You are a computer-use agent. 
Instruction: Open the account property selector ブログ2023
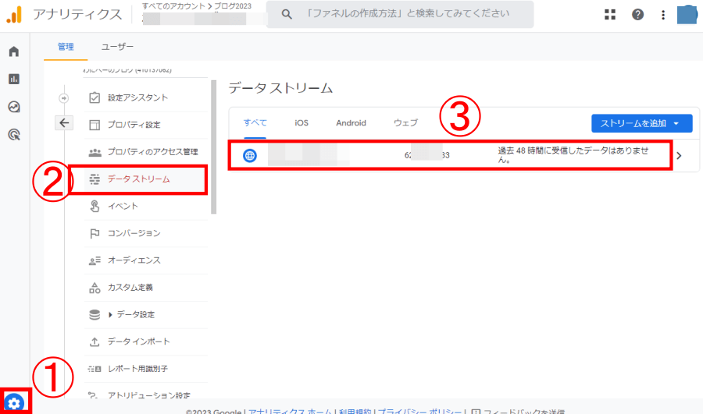[x=232, y=6]
